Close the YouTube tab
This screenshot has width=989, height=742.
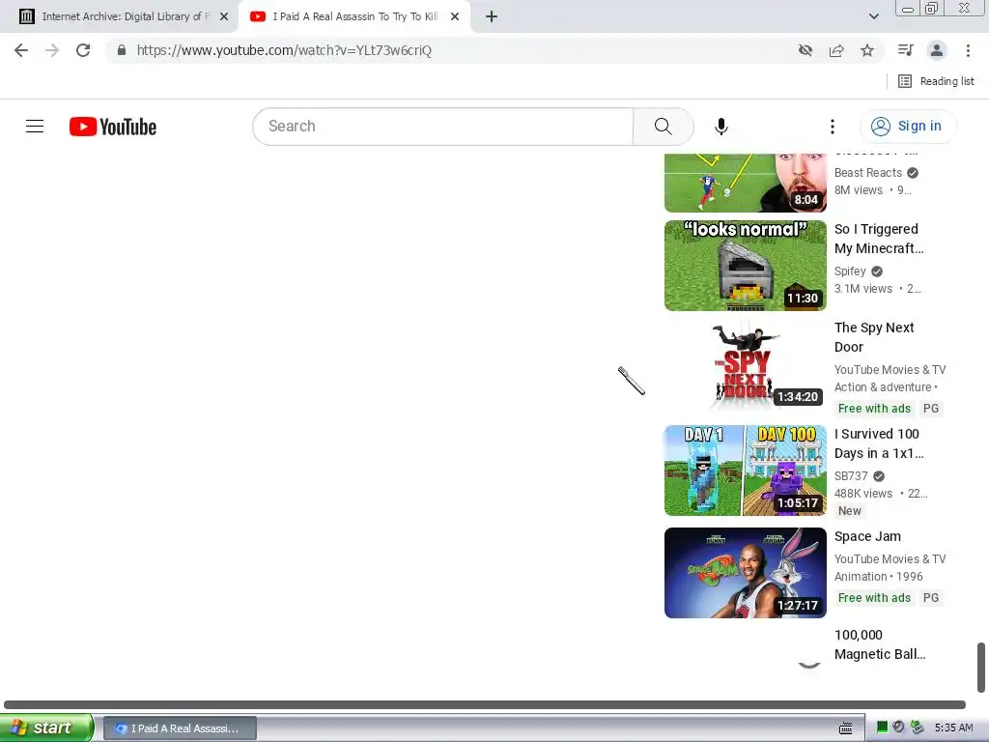coord(455,16)
